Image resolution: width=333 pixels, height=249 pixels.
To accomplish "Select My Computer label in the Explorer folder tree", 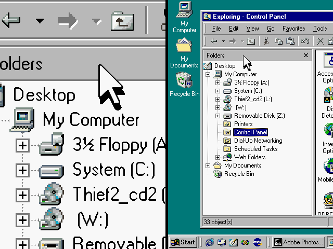I will coord(240,74).
